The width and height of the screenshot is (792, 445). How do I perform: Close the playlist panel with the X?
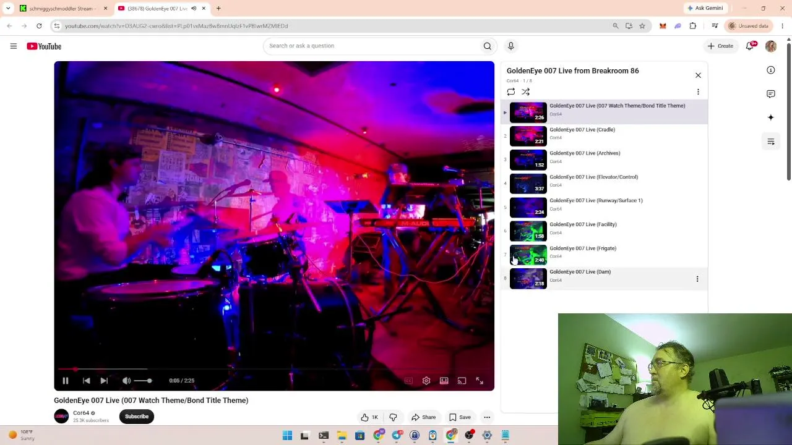698,75
